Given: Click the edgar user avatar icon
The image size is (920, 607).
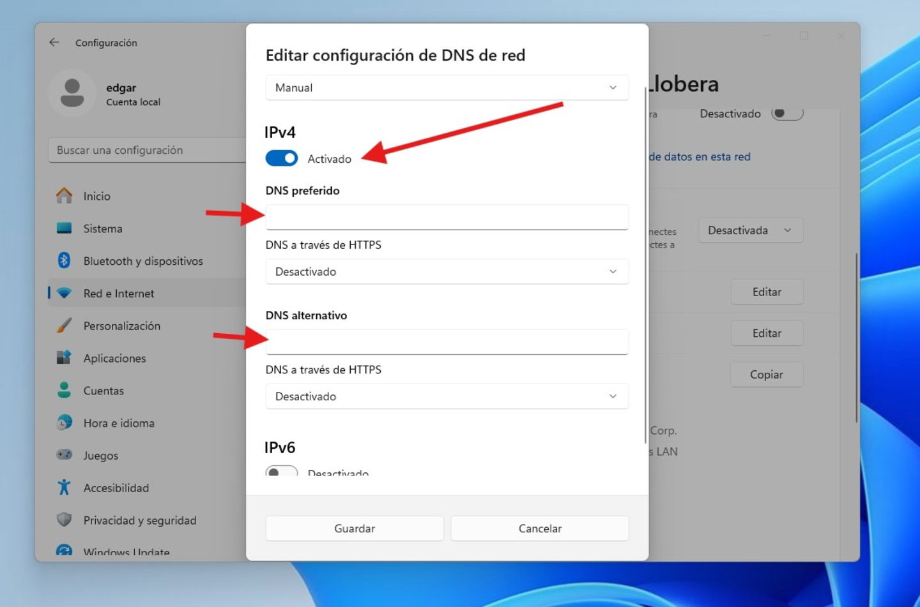Looking at the screenshot, I should 72,93.
